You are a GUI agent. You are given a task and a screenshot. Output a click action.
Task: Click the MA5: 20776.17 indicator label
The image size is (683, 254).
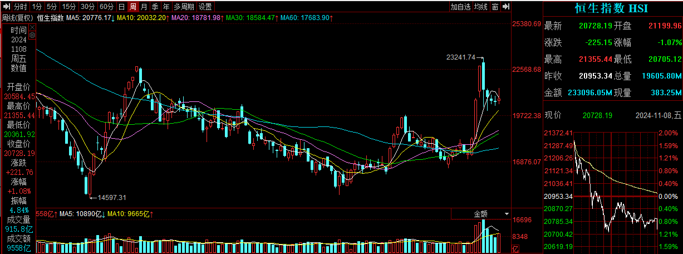(90, 18)
